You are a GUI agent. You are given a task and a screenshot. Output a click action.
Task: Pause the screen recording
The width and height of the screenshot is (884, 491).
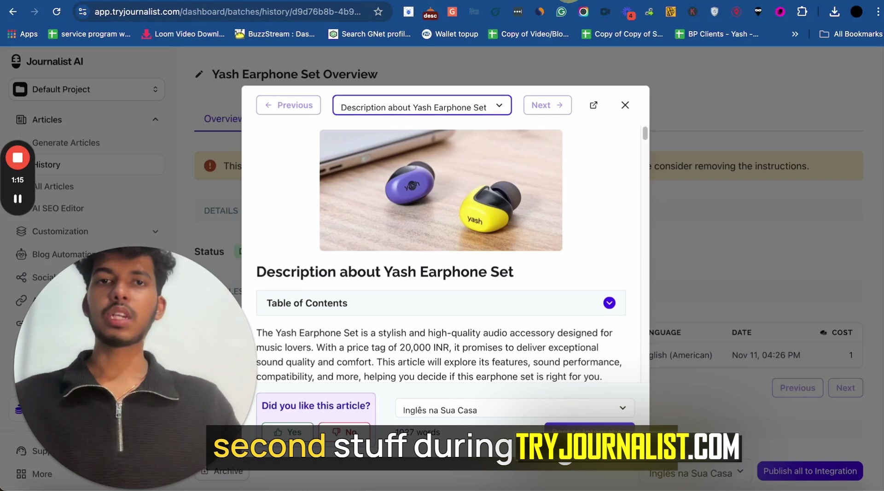[17, 199]
